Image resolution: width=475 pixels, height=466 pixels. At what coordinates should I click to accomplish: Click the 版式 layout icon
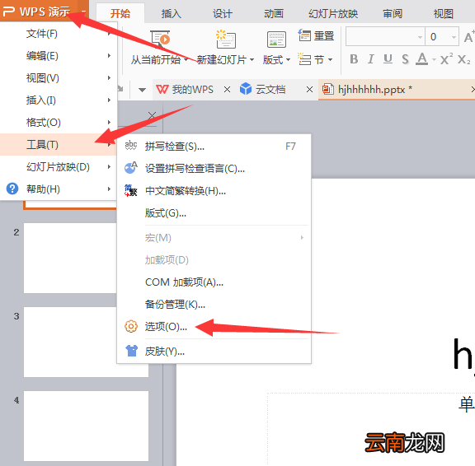[x=276, y=40]
